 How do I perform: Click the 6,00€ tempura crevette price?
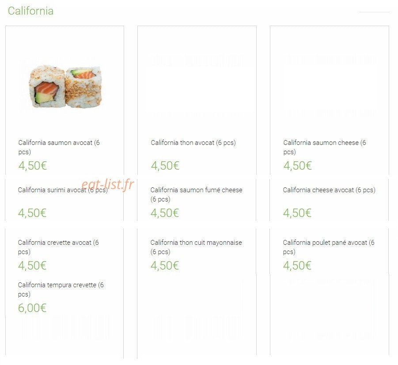tap(32, 308)
